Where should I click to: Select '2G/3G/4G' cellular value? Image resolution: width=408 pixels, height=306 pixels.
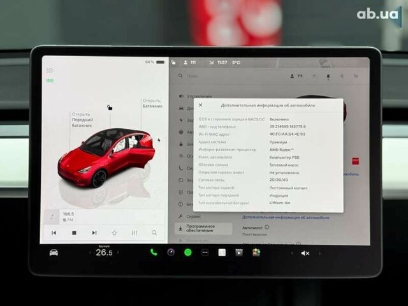pyautogui.click(x=279, y=180)
